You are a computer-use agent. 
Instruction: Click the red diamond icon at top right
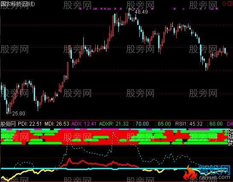click(224, 4)
